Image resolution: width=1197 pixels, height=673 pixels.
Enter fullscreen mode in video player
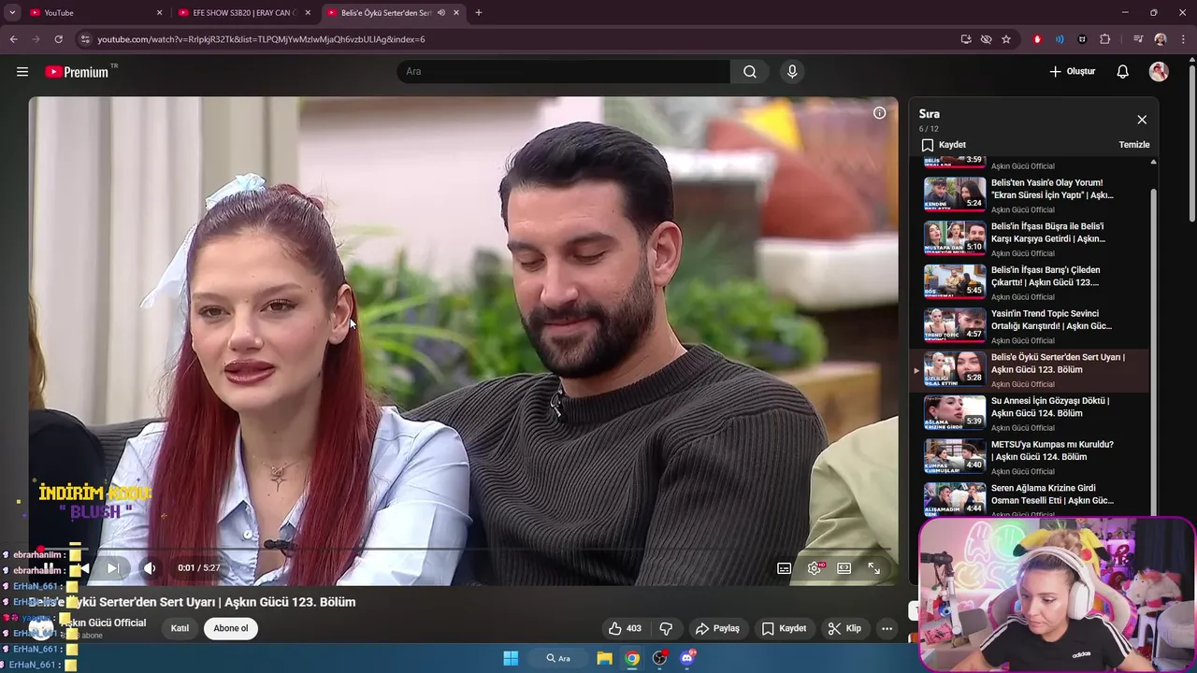pyautogui.click(x=873, y=568)
